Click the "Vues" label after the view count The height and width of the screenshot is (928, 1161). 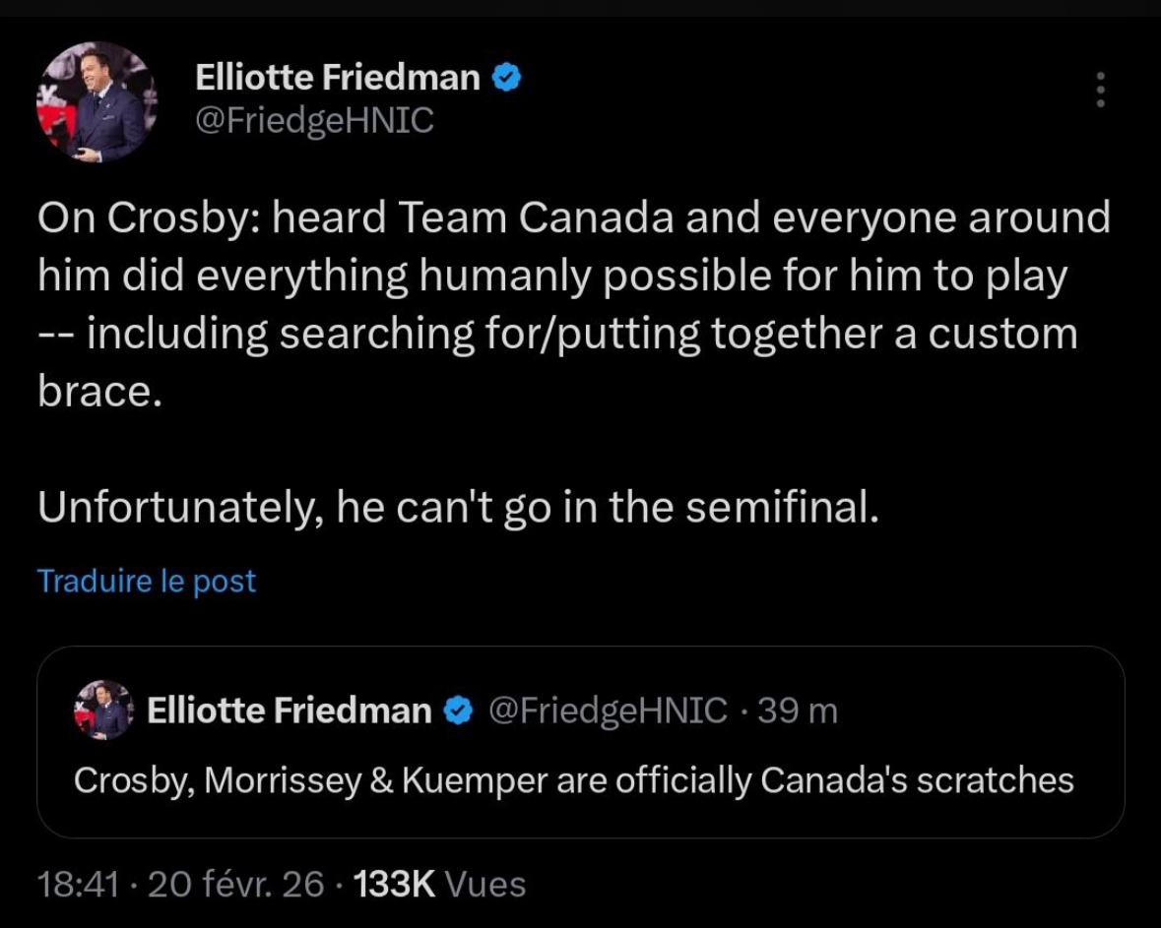tap(485, 884)
